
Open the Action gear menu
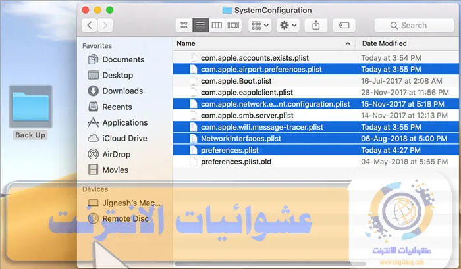tap(288, 25)
